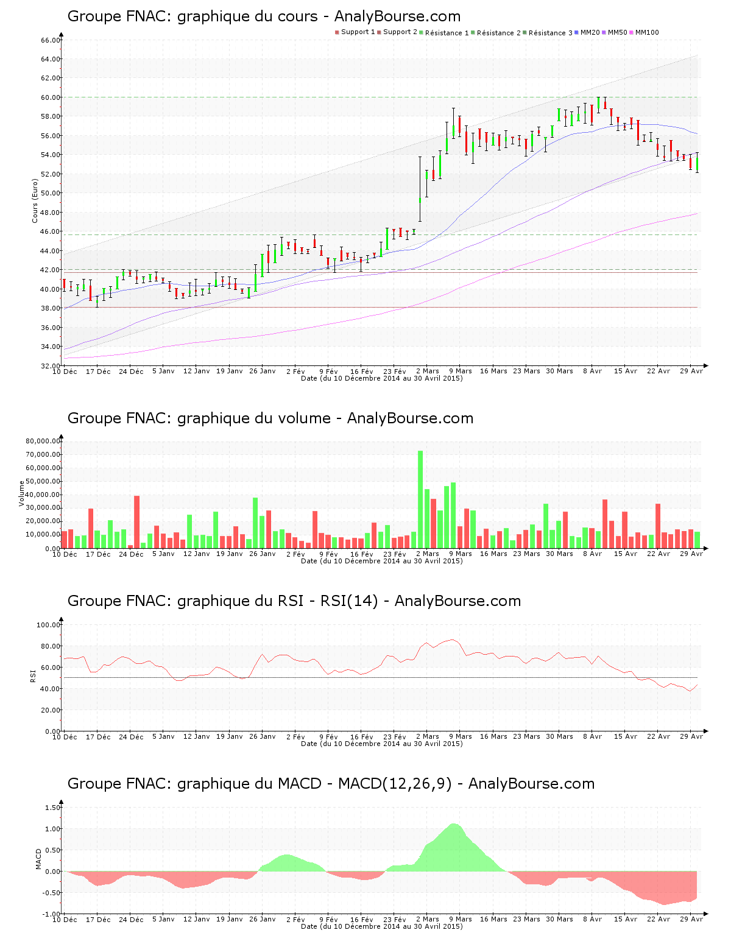
Task: Click the 40.00 value on RSI axis
Action: pyautogui.click(x=50, y=689)
